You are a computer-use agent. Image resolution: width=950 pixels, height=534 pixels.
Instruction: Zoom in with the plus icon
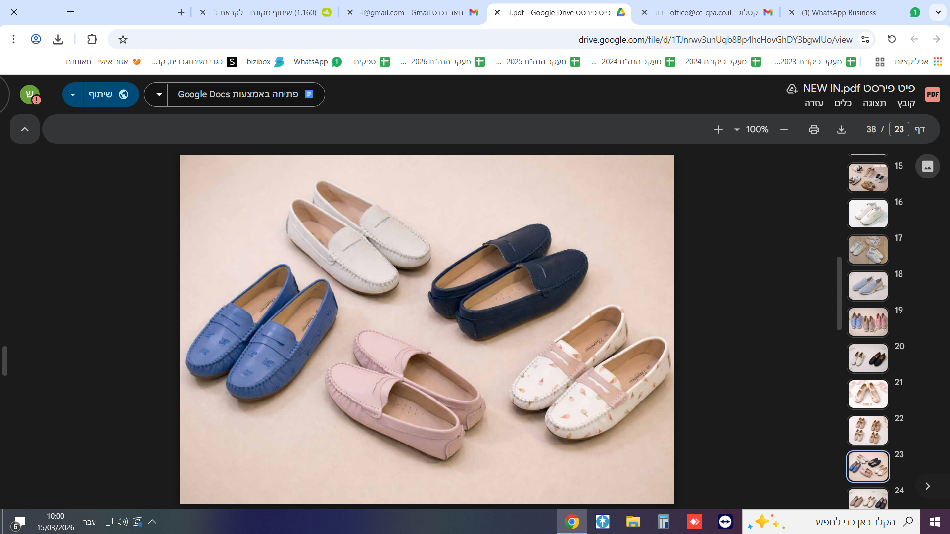pos(718,129)
